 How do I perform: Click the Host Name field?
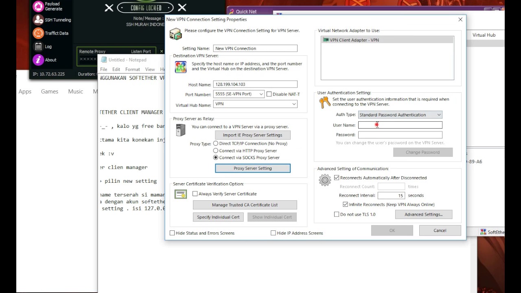255,84
